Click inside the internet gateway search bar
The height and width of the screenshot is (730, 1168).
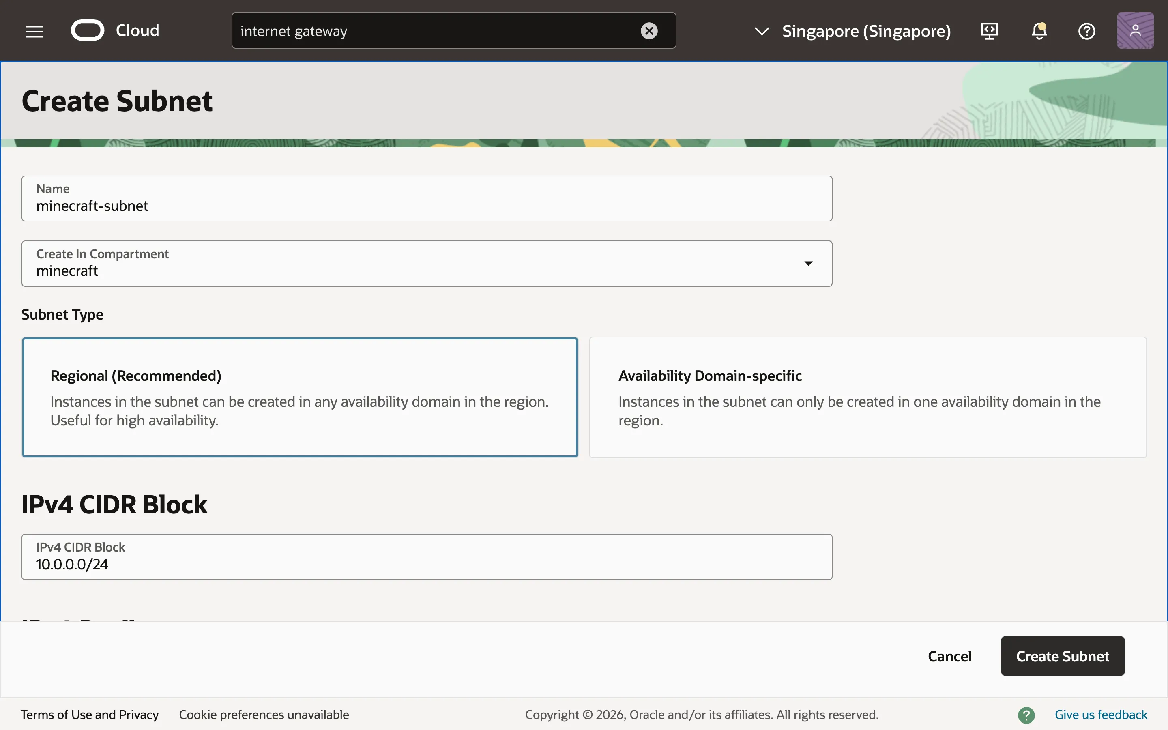[434, 30]
